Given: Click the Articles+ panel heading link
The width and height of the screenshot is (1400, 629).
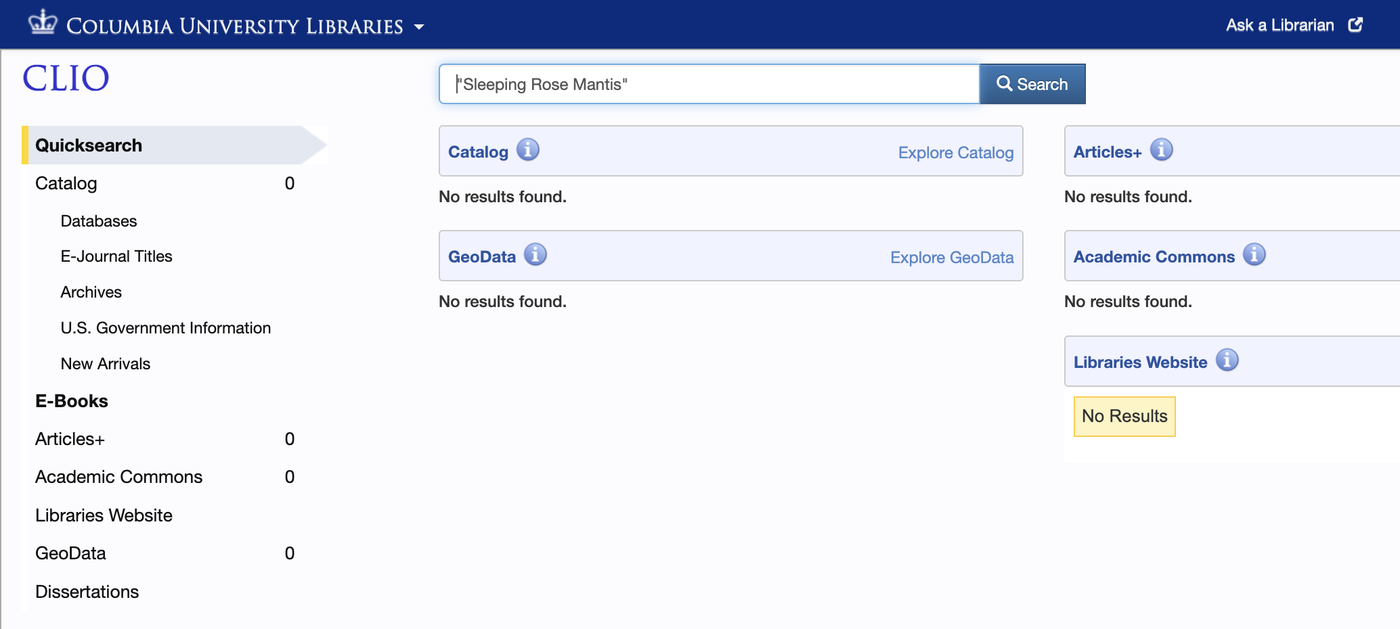Looking at the screenshot, I should (x=1108, y=152).
